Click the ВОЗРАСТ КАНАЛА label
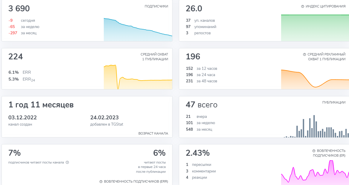 pos(153,133)
